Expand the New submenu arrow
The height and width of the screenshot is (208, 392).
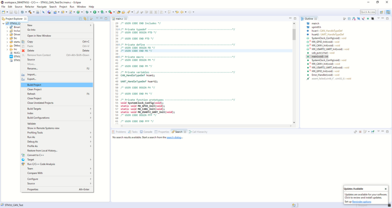(90, 25)
